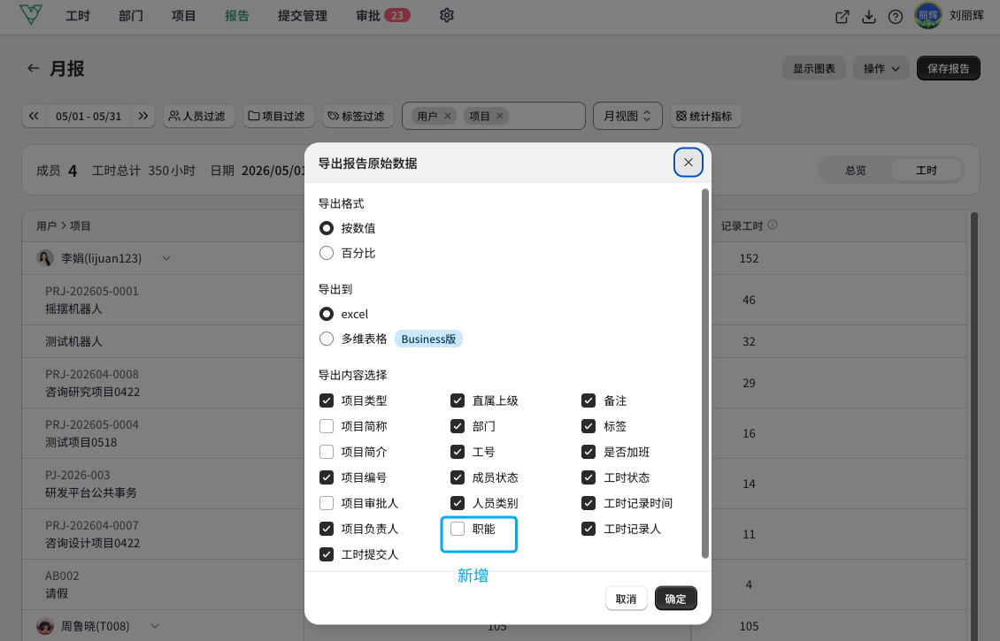Image resolution: width=1000 pixels, height=641 pixels.
Task: Switch to the 工时 tab on the right
Action: click(926, 170)
